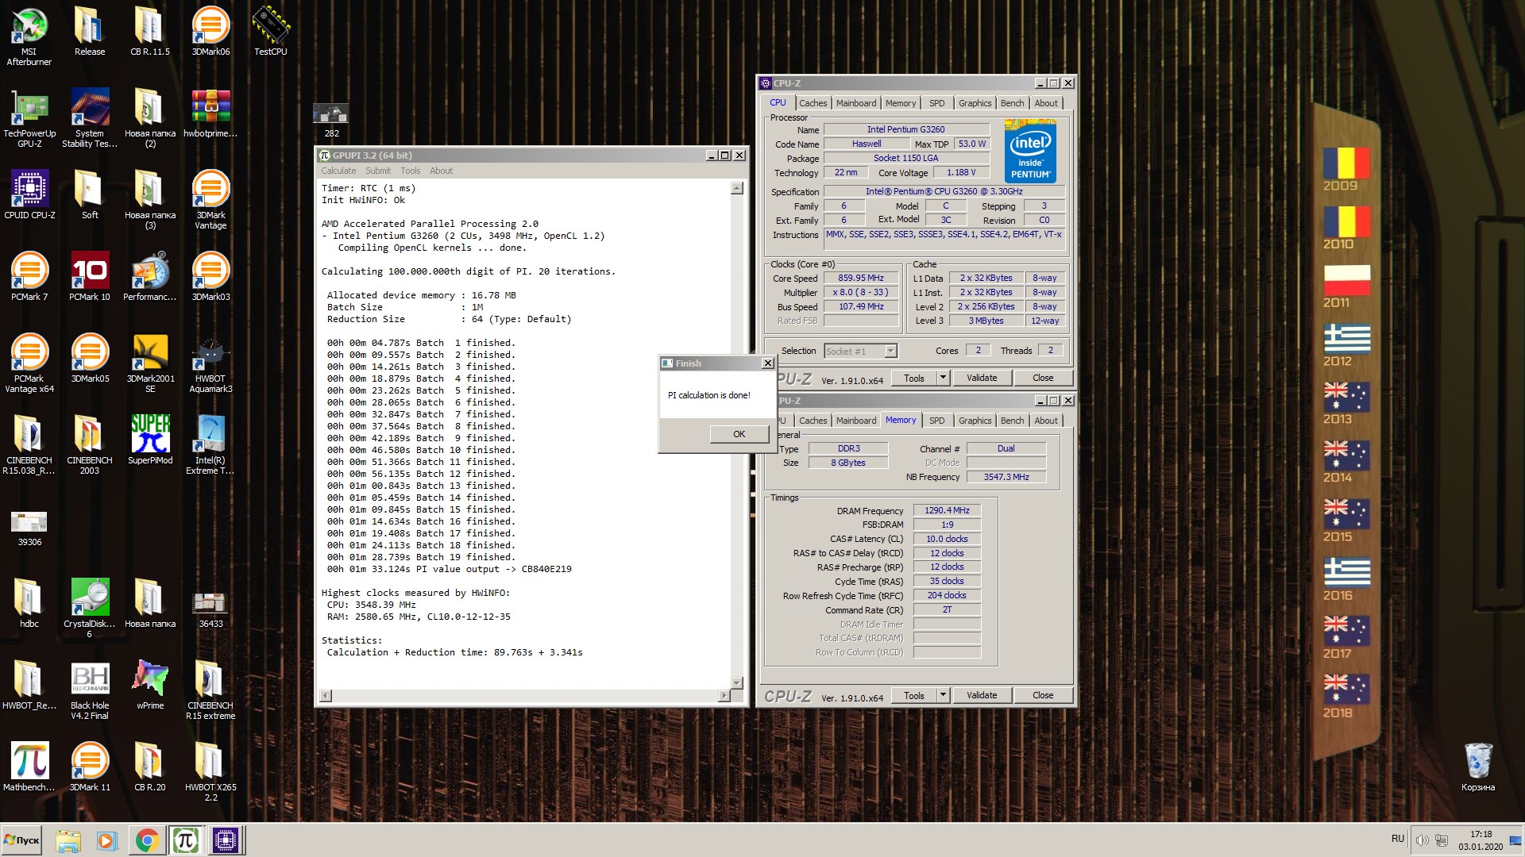Close the Finish dialog with X

click(x=767, y=363)
